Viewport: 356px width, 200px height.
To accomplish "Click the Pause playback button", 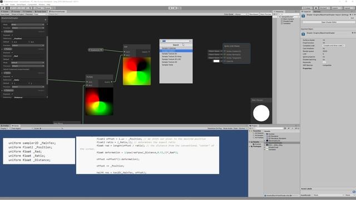I will [x=175, y=8].
